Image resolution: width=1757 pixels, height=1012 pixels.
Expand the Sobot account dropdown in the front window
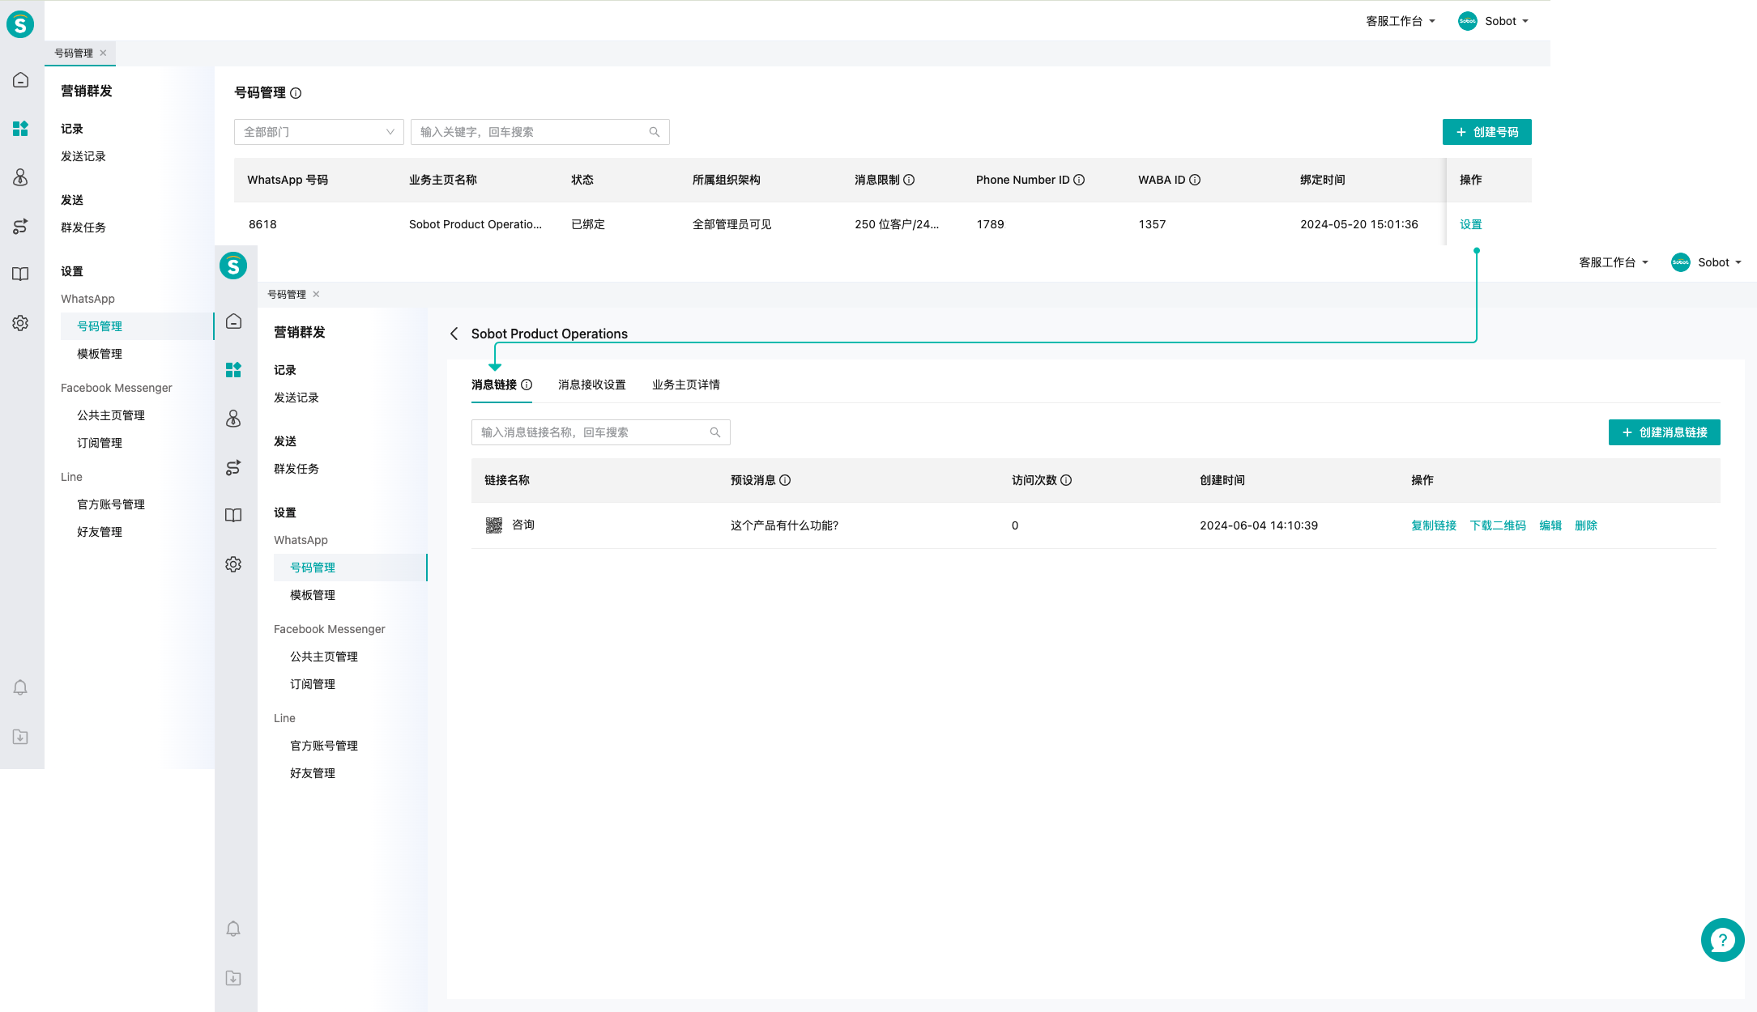[x=1706, y=262]
